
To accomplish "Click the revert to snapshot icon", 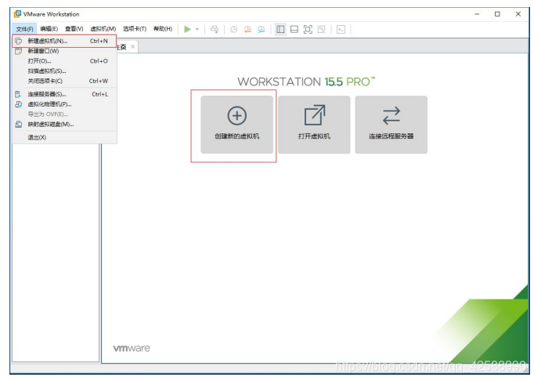I will click(x=247, y=29).
